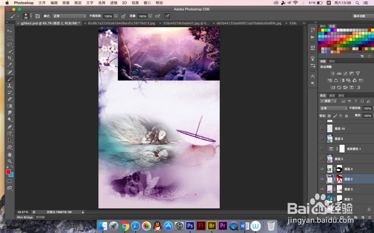Hide layer 图层 4
Viewport: 374px width, 233px height.
pos(322,169)
